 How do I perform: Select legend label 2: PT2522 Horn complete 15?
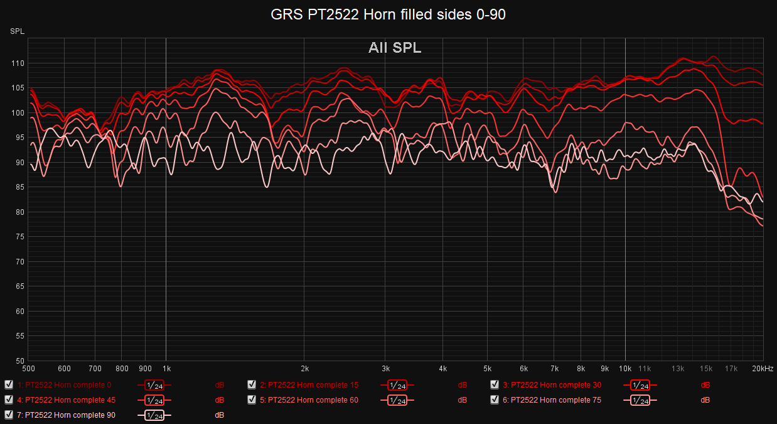(x=309, y=385)
